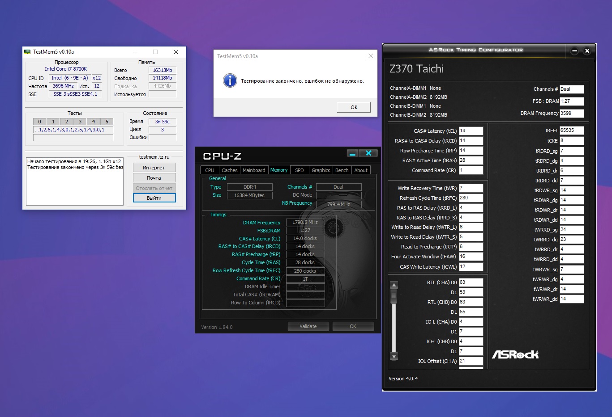Viewport: 612px width, 417px height.
Task: Click the blue info icon in the TestMem5 dialog
Action: tap(230, 81)
